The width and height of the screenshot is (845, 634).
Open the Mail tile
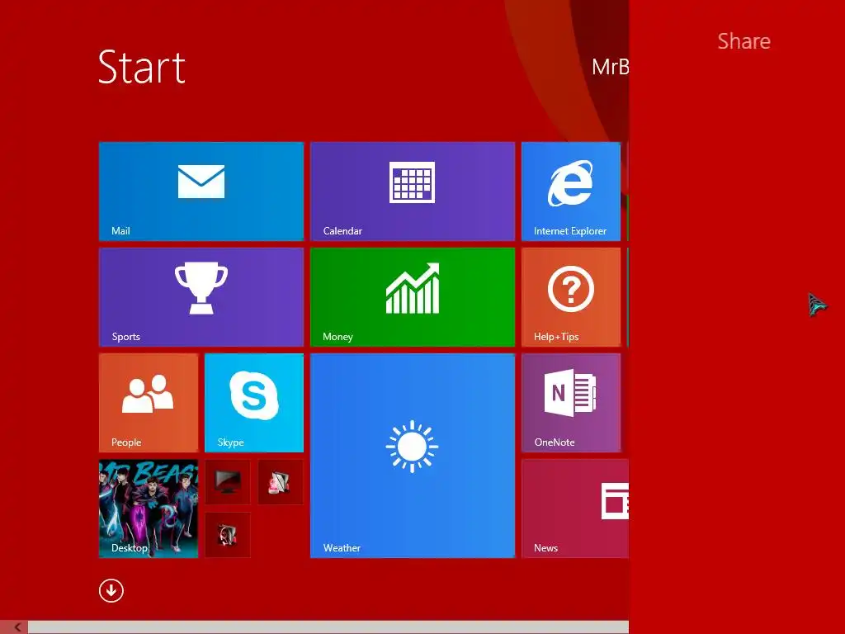(201, 192)
